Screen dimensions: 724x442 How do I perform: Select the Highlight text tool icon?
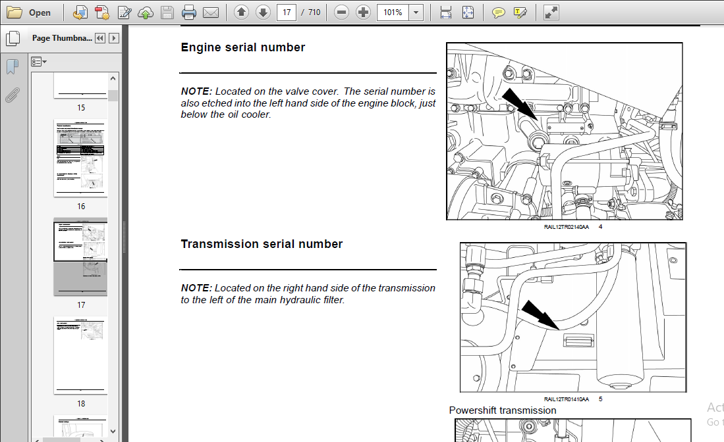click(520, 12)
